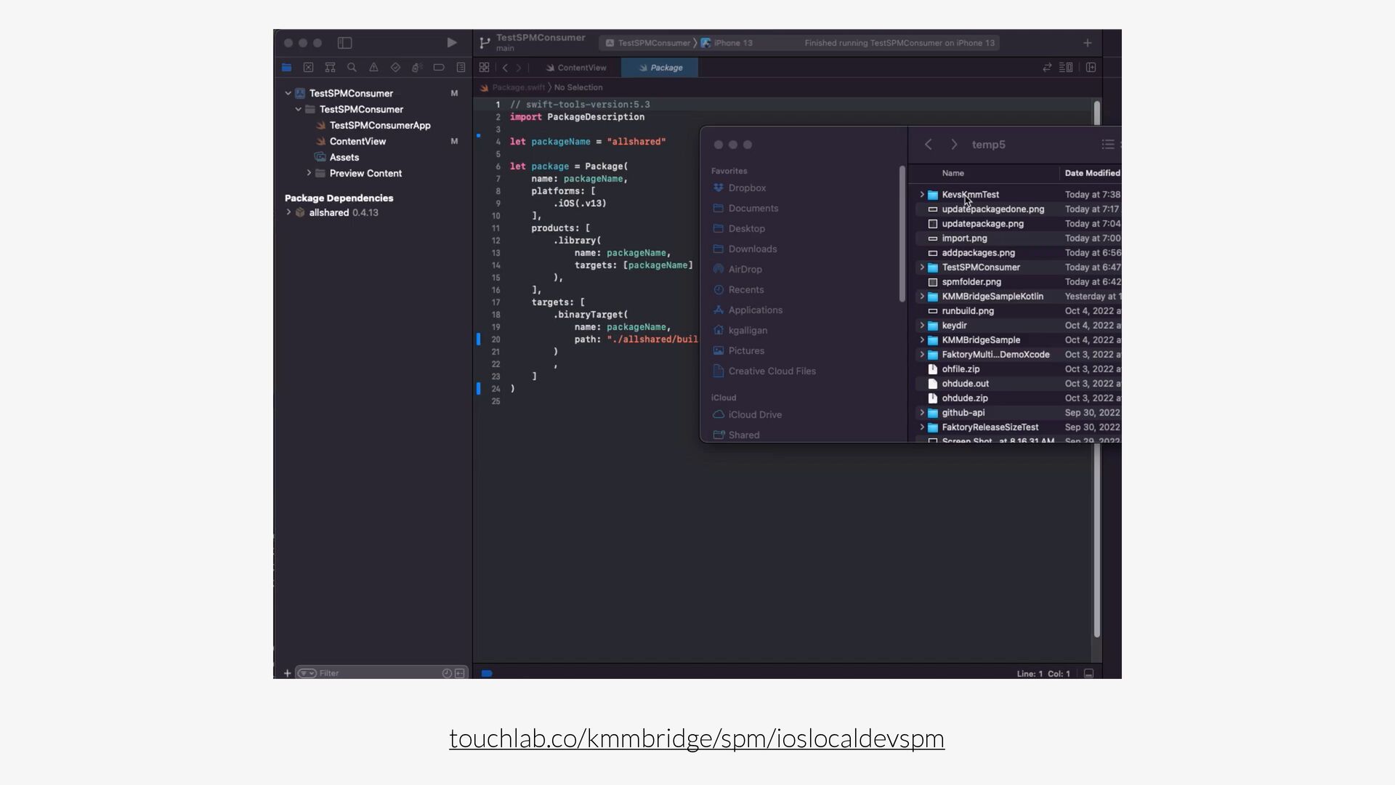1395x785 pixels.
Task: Open the Find navigator magnifier icon
Action: coord(352,68)
